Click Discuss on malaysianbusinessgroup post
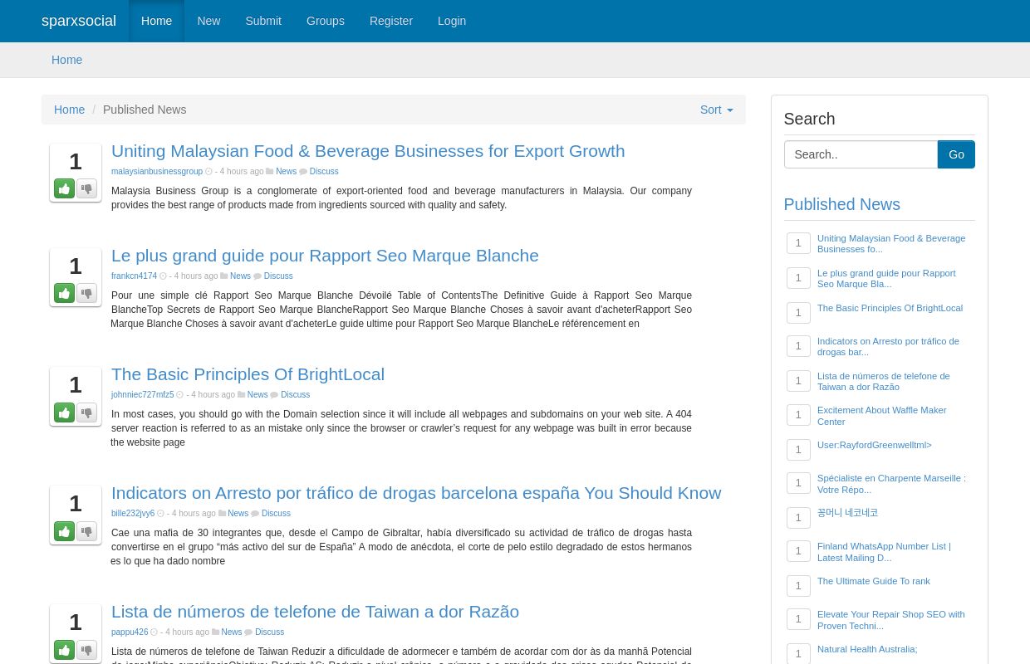The width and height of the screenshot is (1030, 664). (324, 172)
